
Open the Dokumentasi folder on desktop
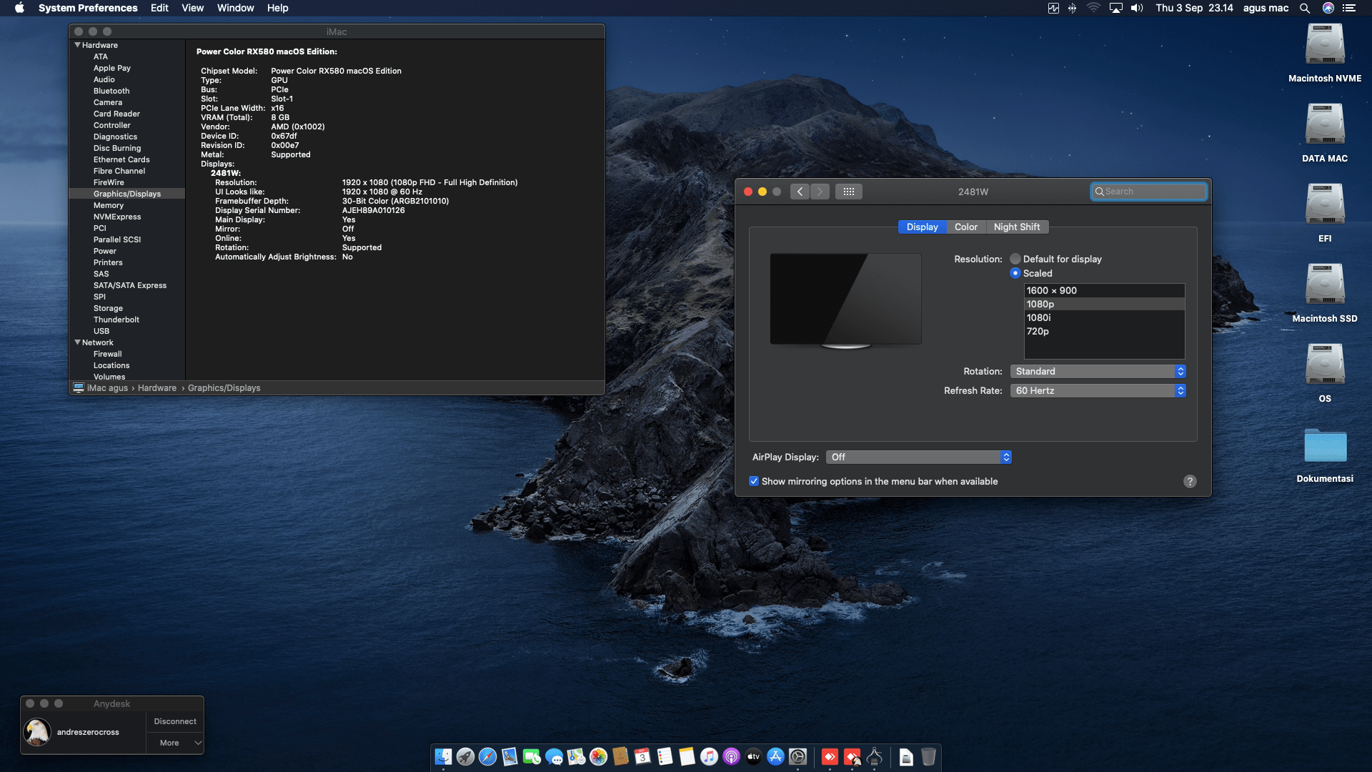point(1325,447)
